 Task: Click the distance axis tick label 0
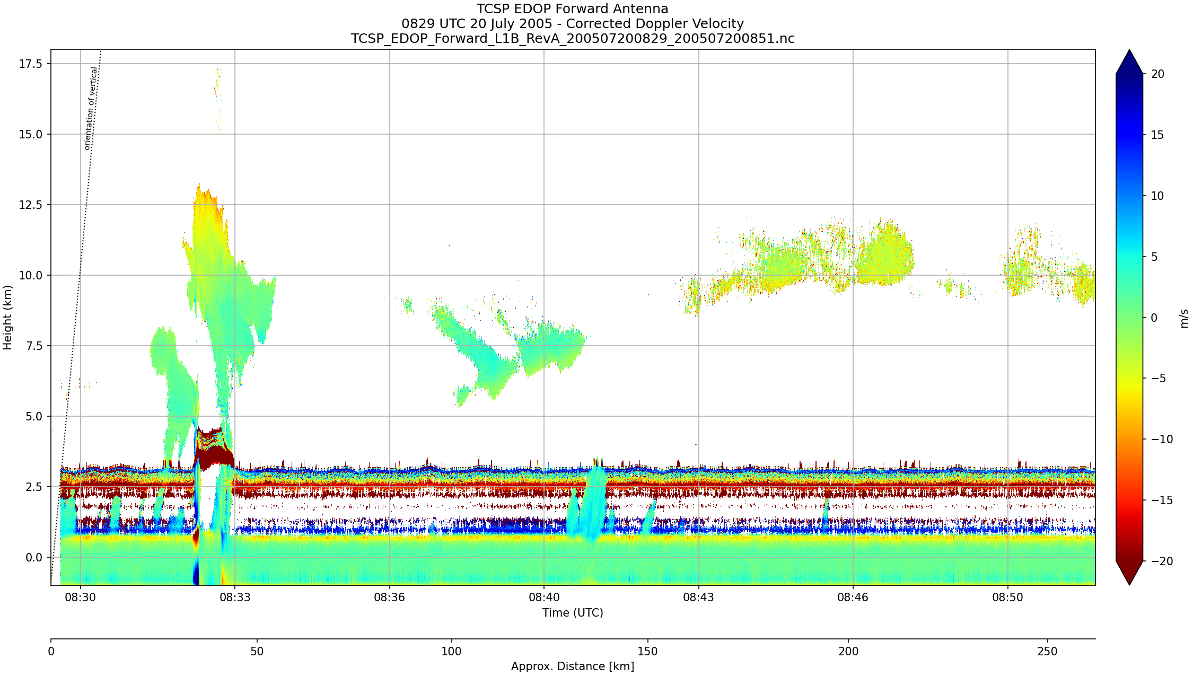[x=51, y=652]
